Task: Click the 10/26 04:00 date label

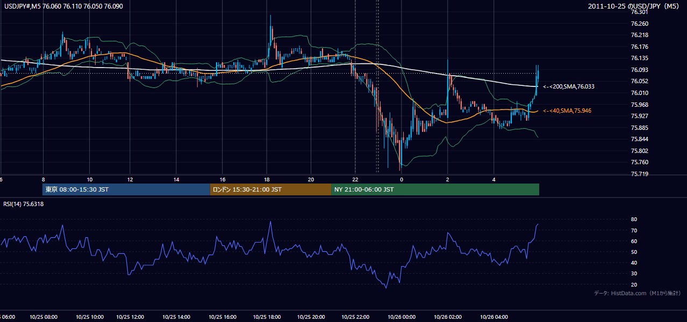Action: 493,317
